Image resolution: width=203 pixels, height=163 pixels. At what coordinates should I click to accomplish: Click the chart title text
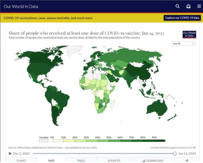[86, 33]
